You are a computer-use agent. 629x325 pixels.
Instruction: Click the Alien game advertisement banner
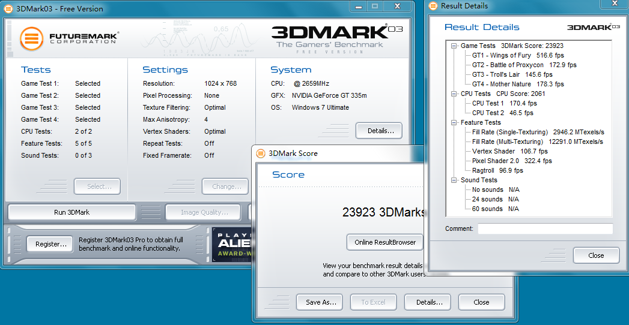coord(232,244)
